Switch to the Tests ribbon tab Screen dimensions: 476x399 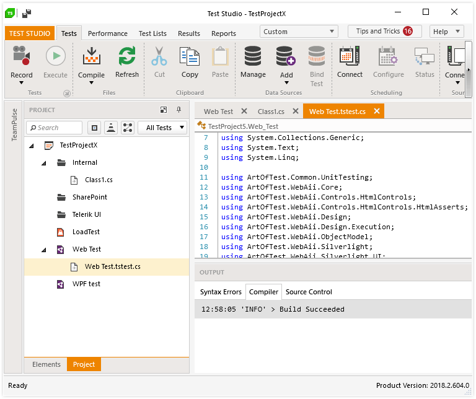coord(69,33)
